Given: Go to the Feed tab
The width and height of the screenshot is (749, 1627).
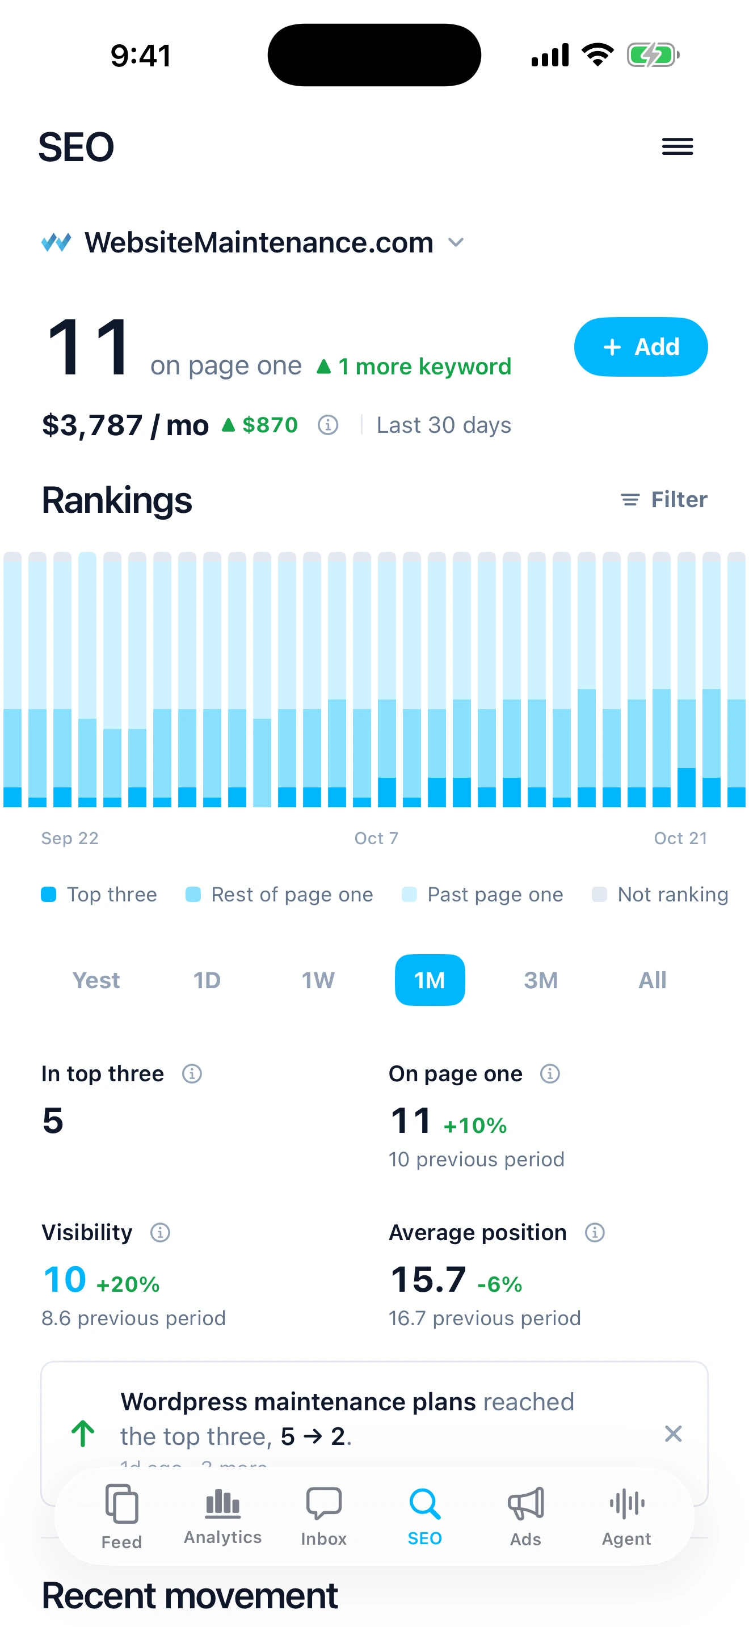Looking at the screenshot, I should pos(122,1517).
